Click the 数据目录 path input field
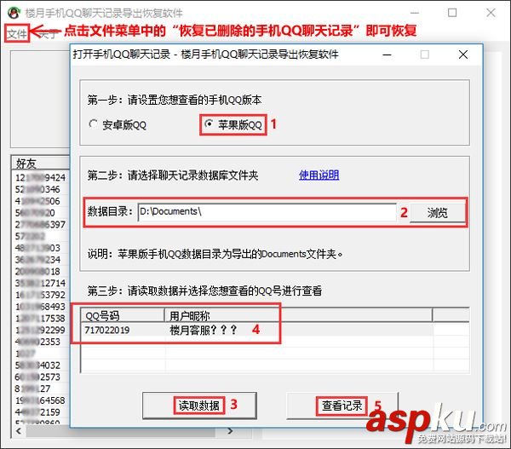This screenshot has width=511, height=449. pyautogui.click(x=267, y=212)
